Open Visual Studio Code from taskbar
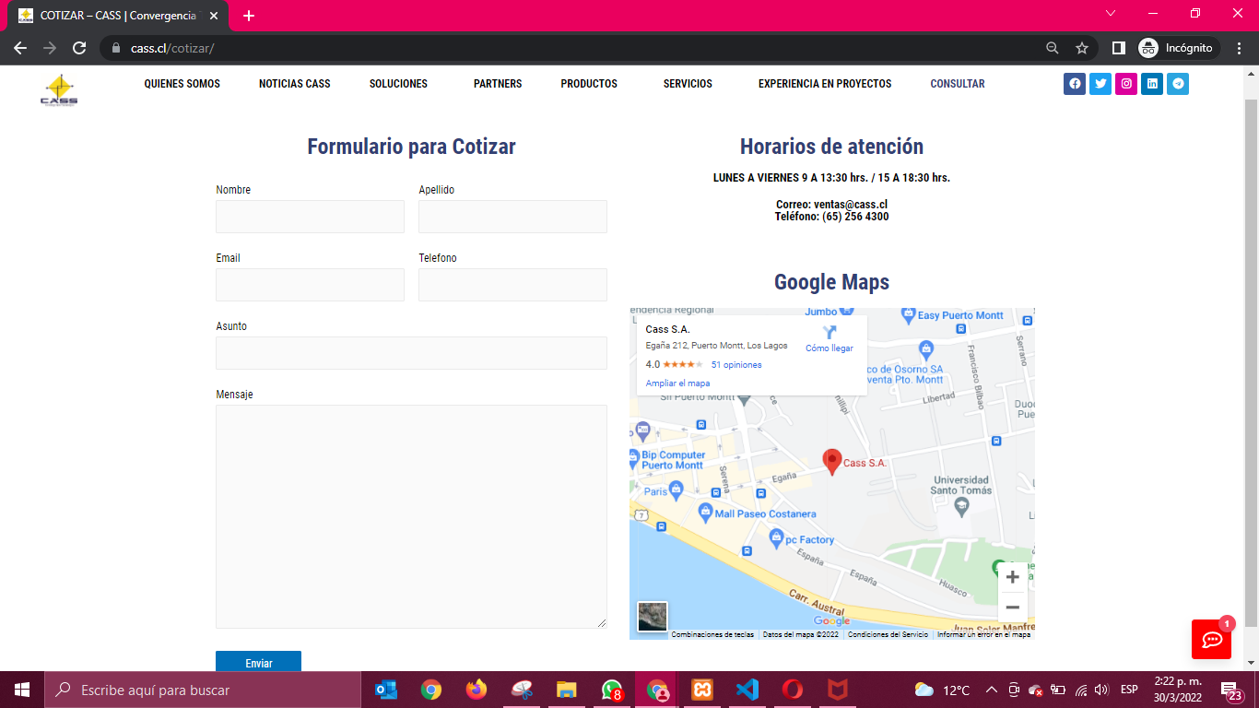Viewport: 1259px width, 708px height. 747,690
